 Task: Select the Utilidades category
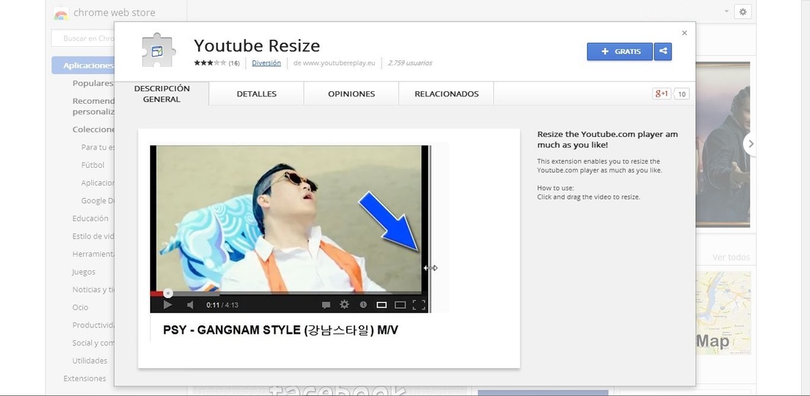coord(90,361)
